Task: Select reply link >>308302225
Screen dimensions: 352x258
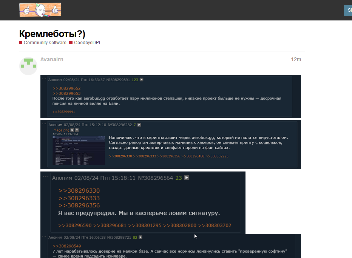Action: tap(217, 156)
